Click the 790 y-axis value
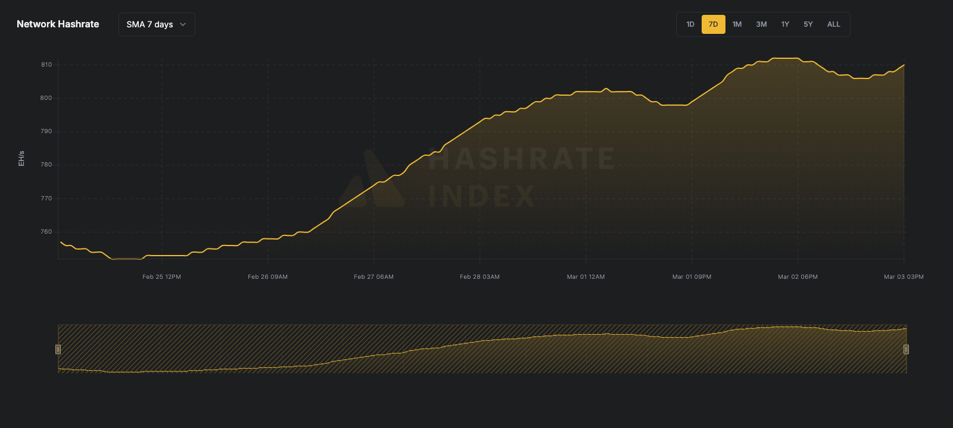 click(46, 131)
